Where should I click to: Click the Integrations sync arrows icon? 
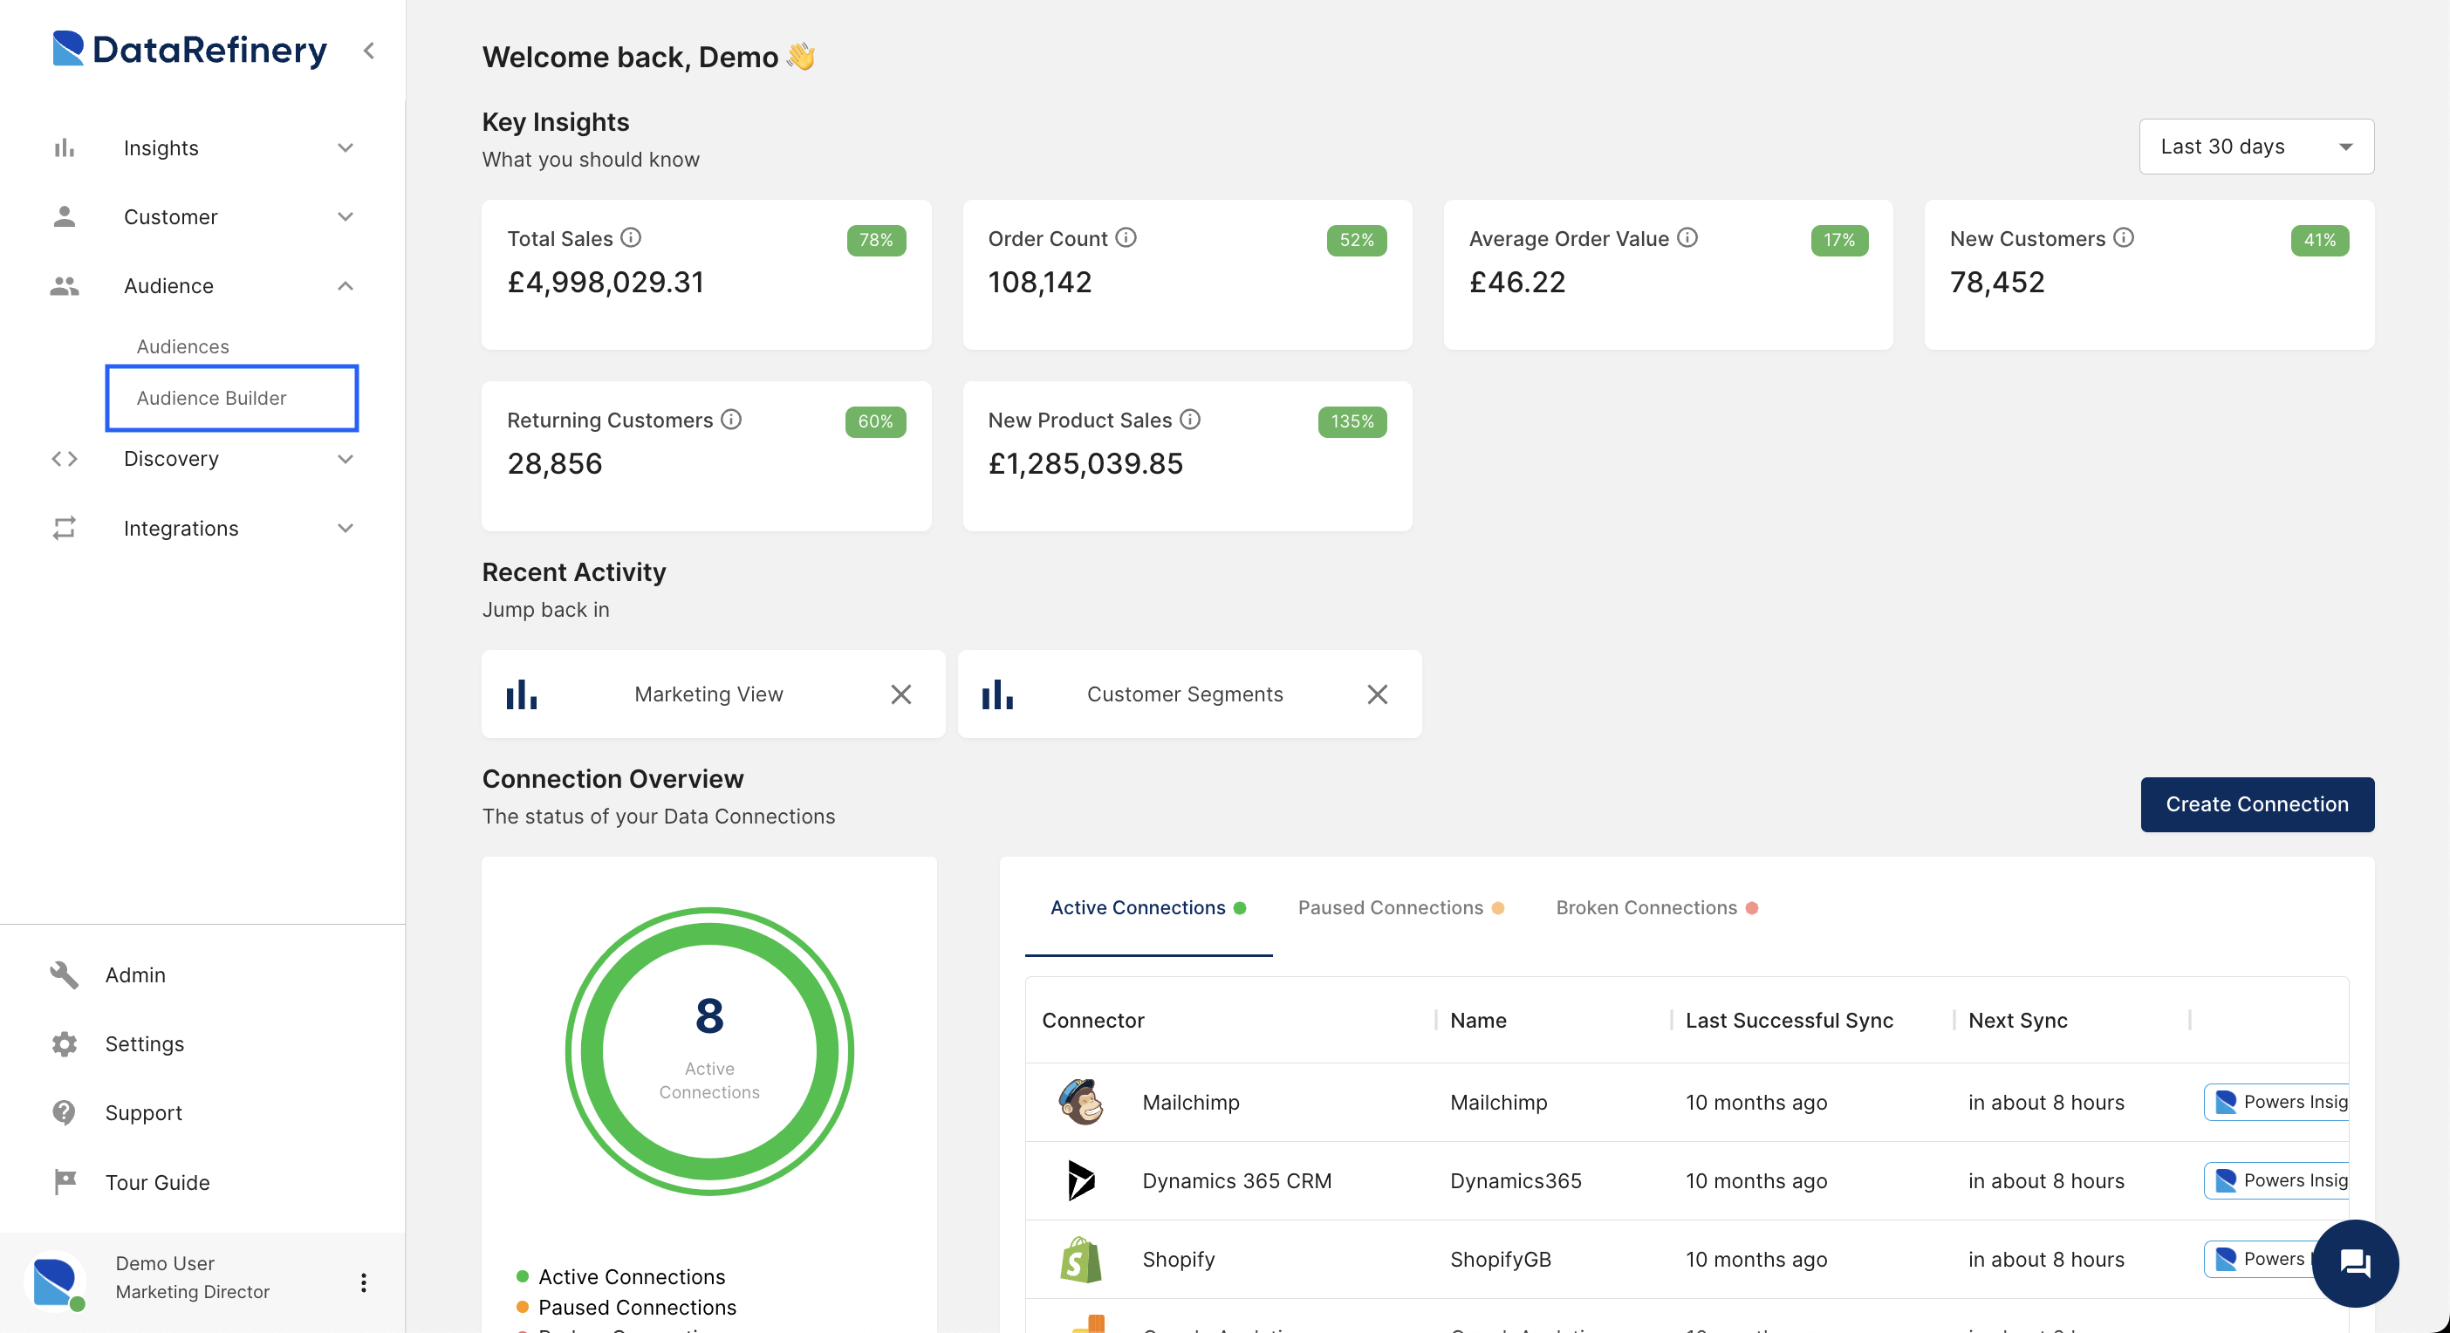(64, 528)
